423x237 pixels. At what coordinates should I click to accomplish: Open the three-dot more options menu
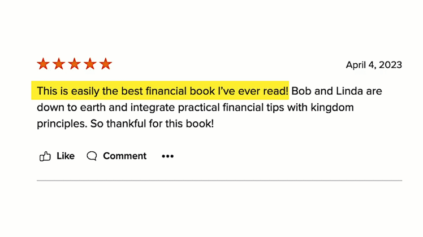(167, 156)
